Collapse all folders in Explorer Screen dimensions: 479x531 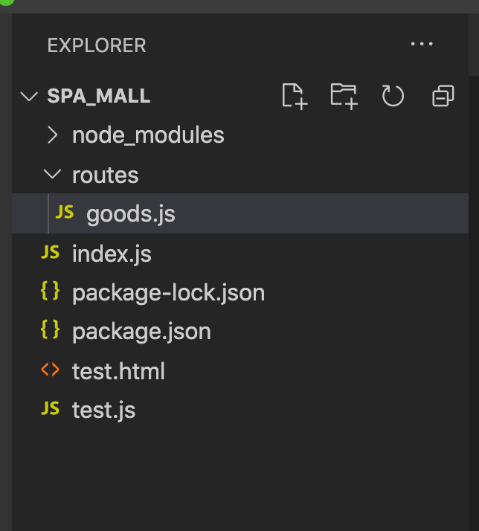(x=443, y=96)
